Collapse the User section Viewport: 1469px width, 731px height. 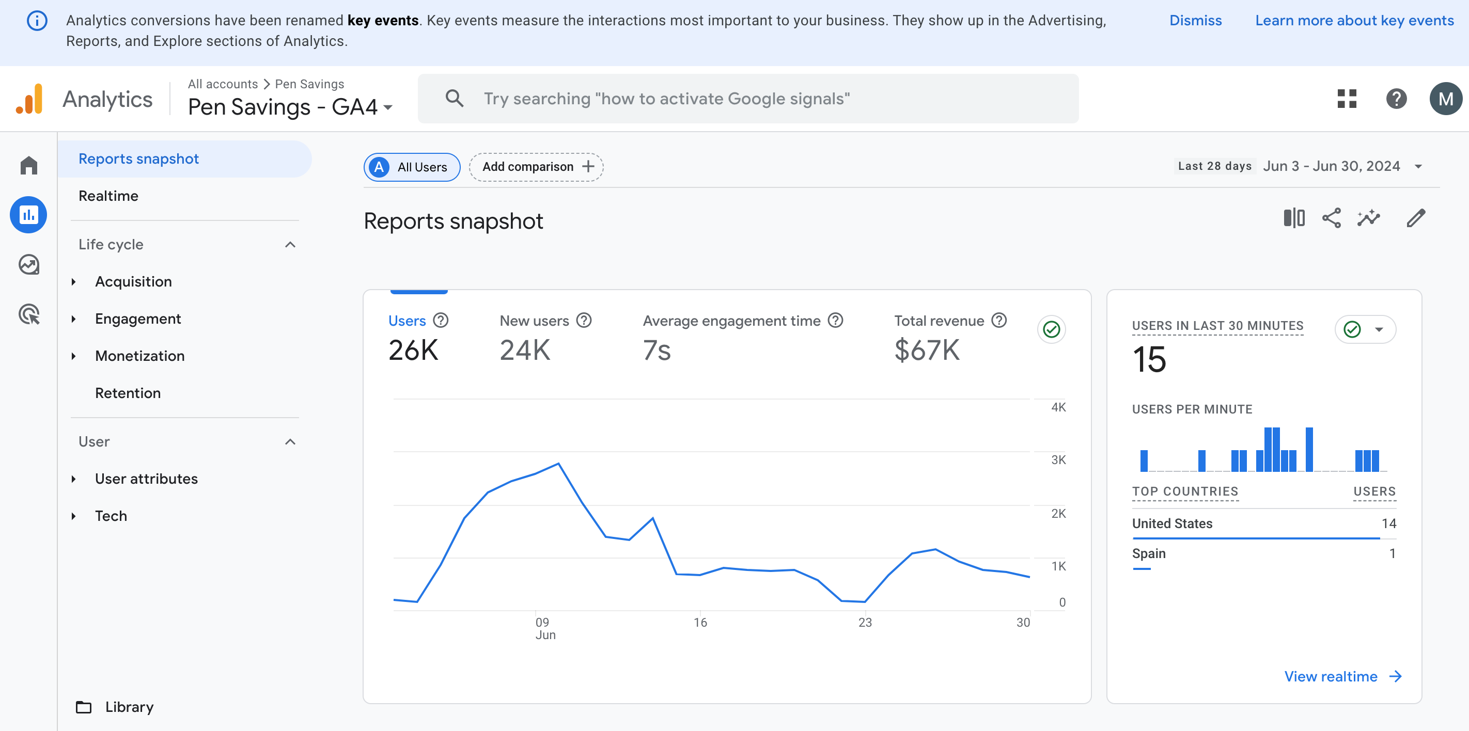click(x=290, y=442)
